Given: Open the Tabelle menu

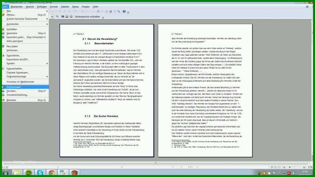Looking at the screenshot, I should point(65,7).
